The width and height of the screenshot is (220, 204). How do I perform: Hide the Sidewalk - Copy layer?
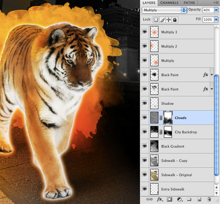(145, 160)
